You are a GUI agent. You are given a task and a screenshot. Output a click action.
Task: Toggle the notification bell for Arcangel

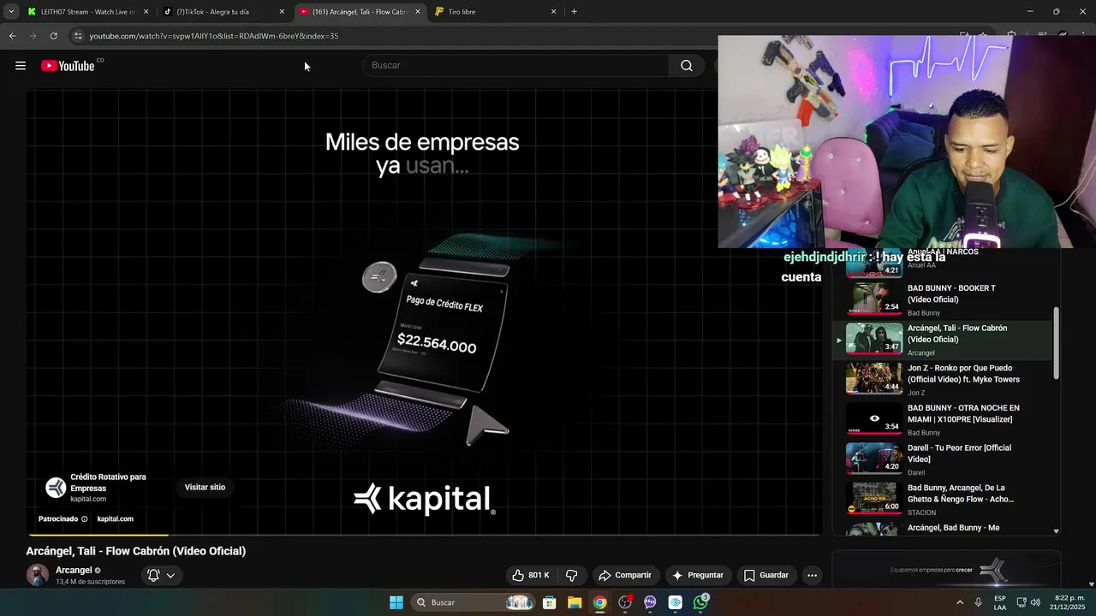coord(153,575)
